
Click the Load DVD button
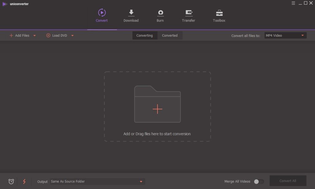pyautogui.click(x=57, y=35)
